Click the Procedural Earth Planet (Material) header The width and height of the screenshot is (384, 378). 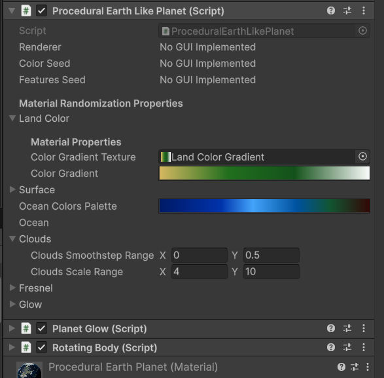coord(133,367)
